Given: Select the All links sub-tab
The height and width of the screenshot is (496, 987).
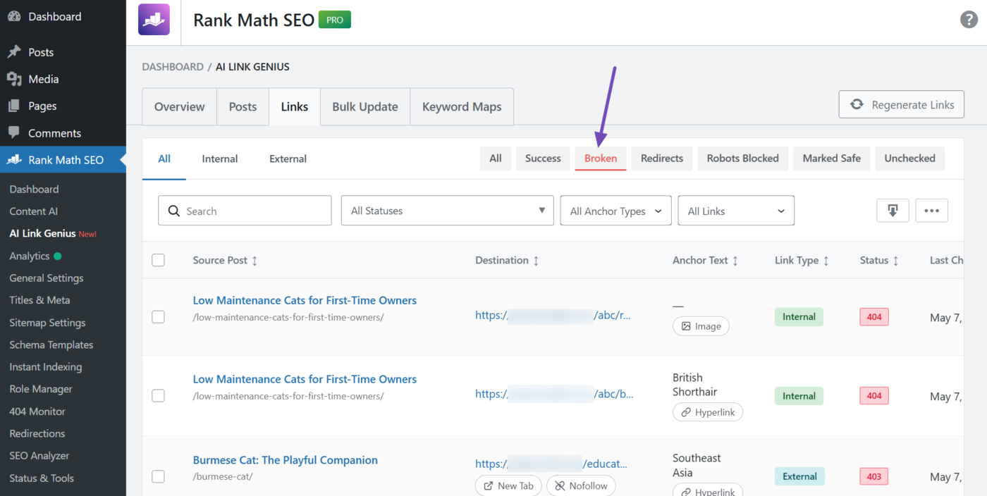Looking at the screenshot, I should coord(164,159).
